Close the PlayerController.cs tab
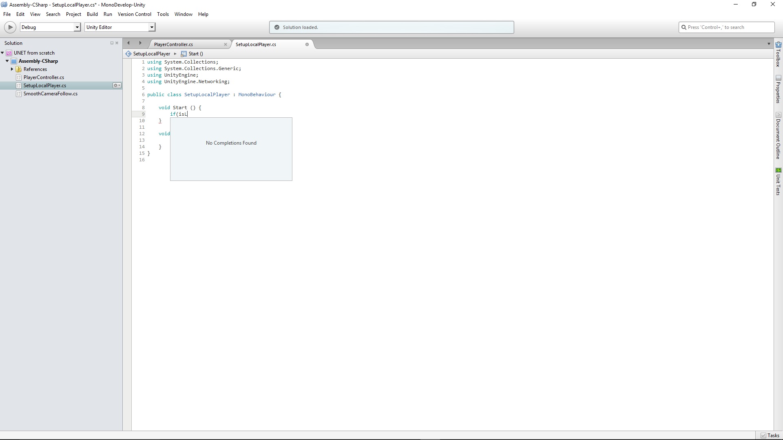This screenshot has width=783, height=440. 226,44
